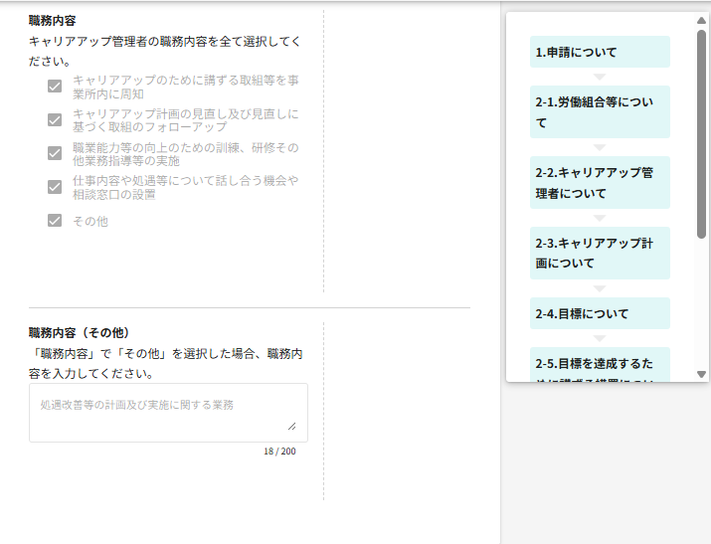Click the text area resize handle
This screenshot has height=544, width=711.
point(291,426)
